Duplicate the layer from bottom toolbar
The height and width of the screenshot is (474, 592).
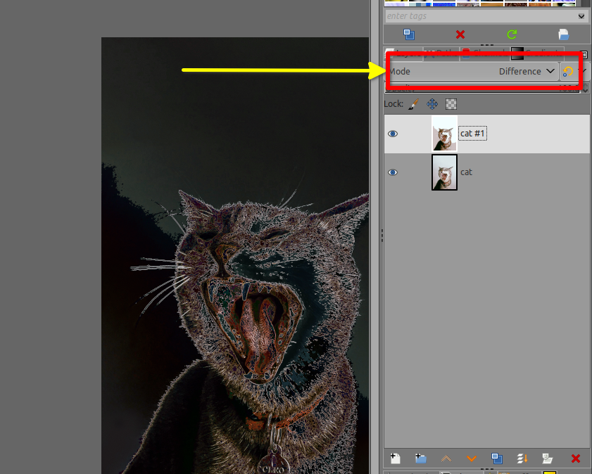(497, 458)
